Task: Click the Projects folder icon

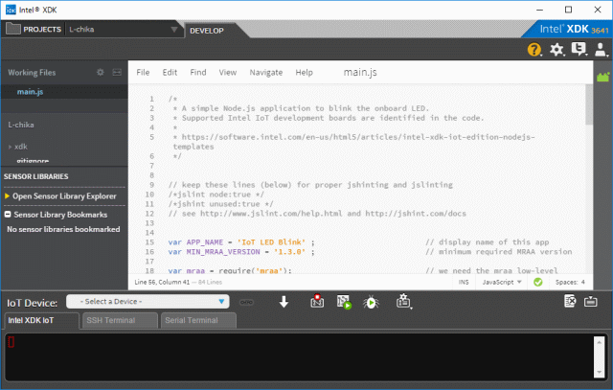Action: coord(12,29)
